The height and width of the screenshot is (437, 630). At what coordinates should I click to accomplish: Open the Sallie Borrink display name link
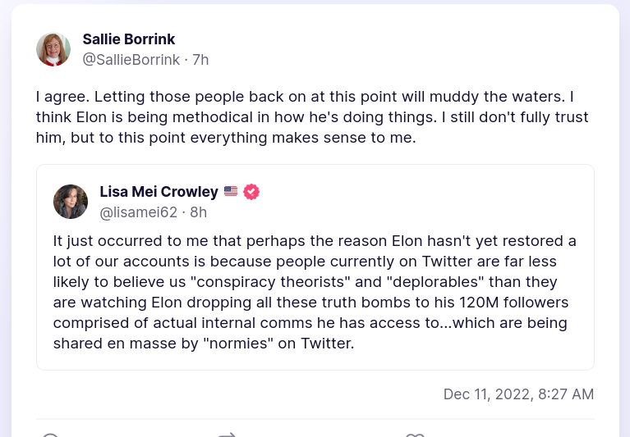129,39
